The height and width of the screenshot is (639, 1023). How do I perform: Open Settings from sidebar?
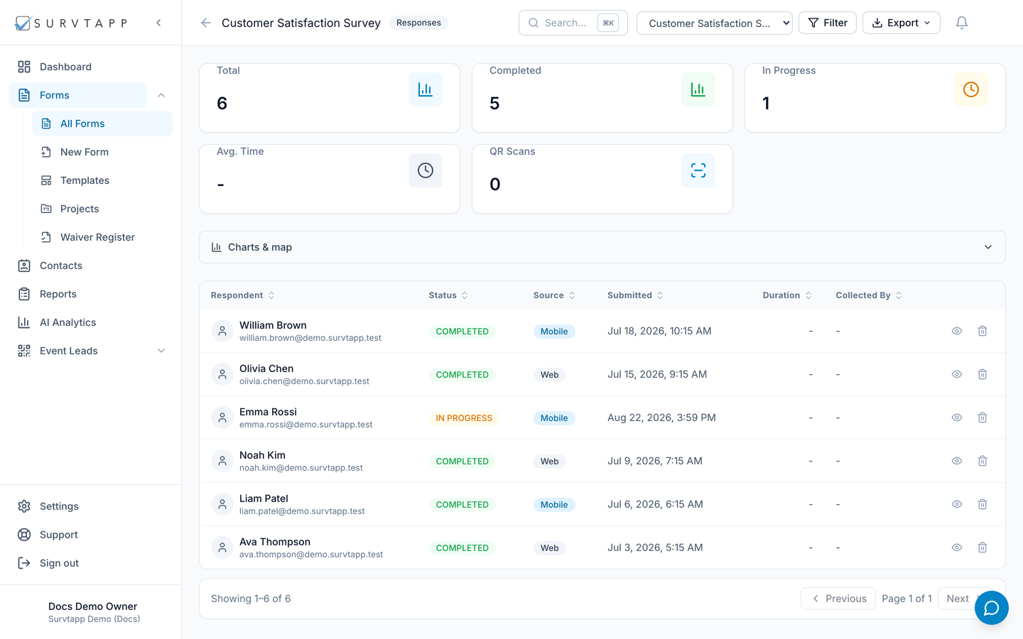click(x=91, y=506)
